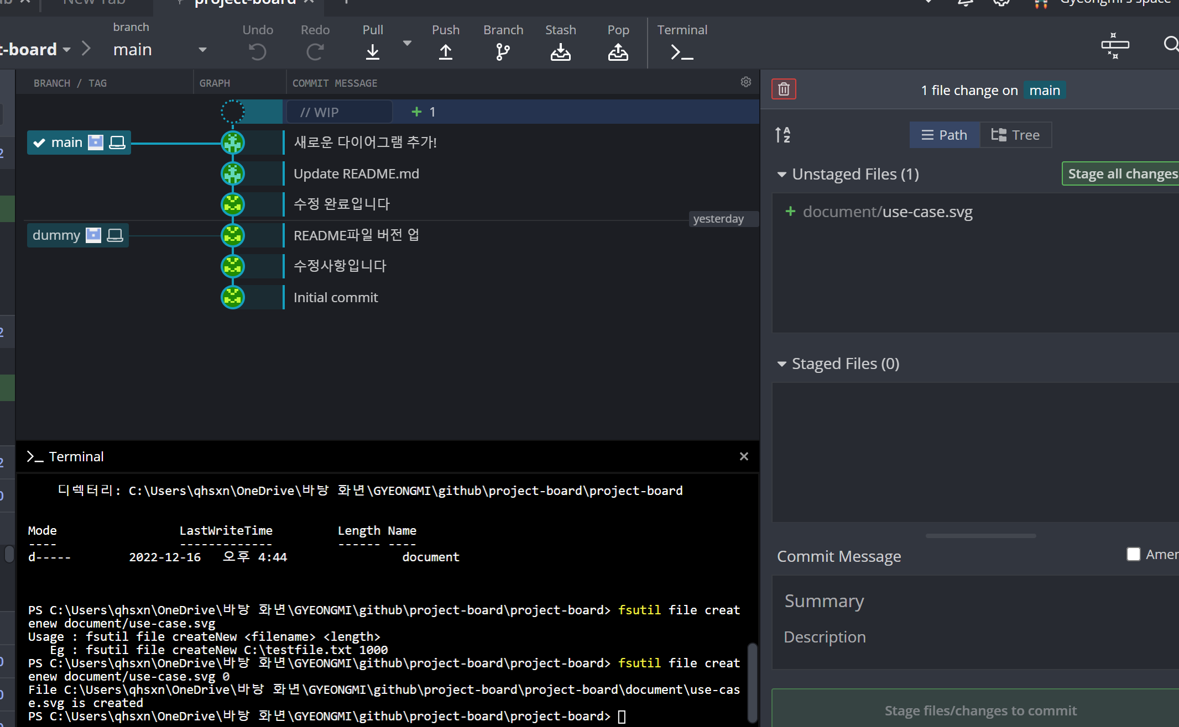Screen dimensions: 1179x727
Task: Click the Pull download icon
Action: coord(373,52)
